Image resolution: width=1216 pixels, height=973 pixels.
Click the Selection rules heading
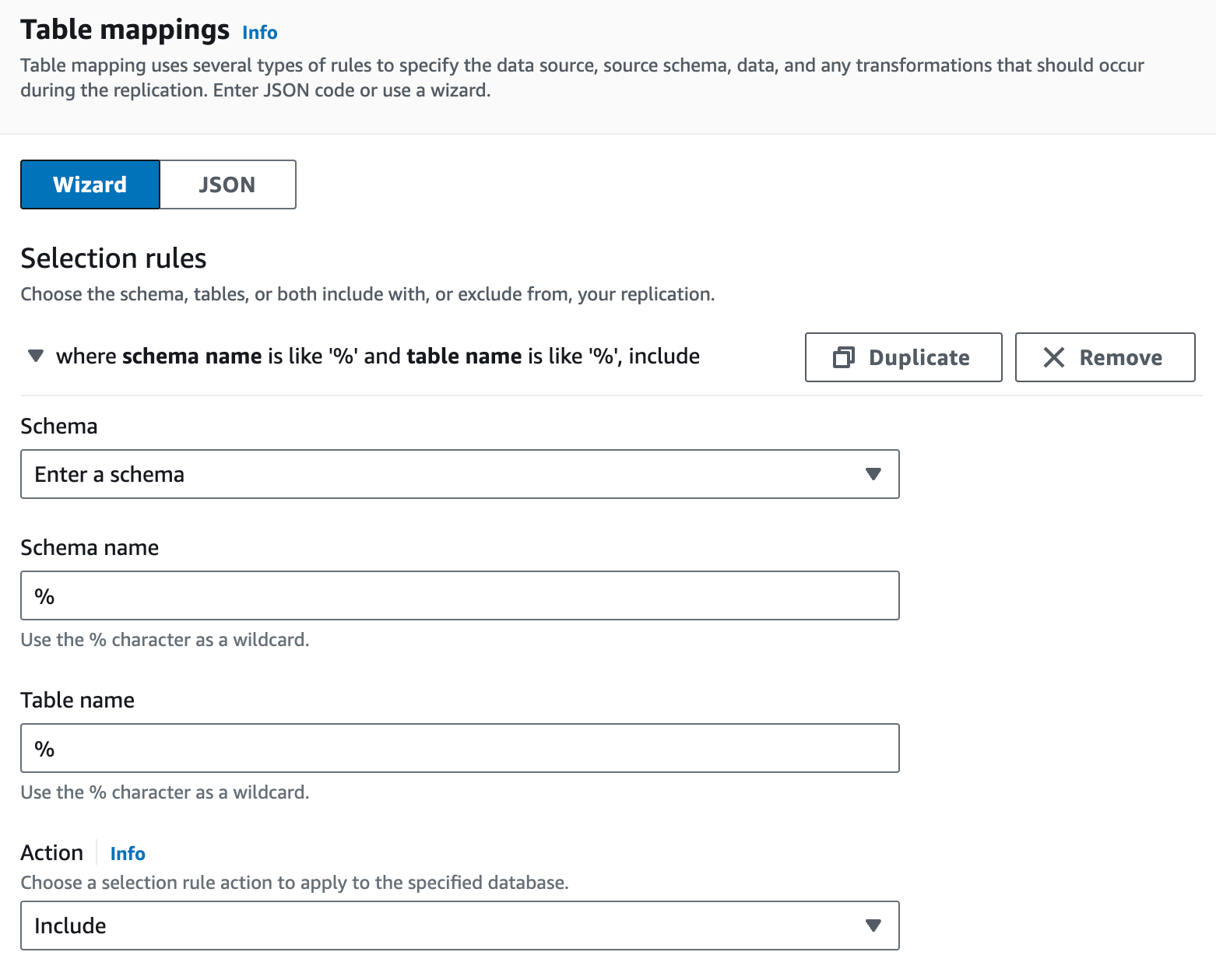pyautogui.click(x=114, y=258)
